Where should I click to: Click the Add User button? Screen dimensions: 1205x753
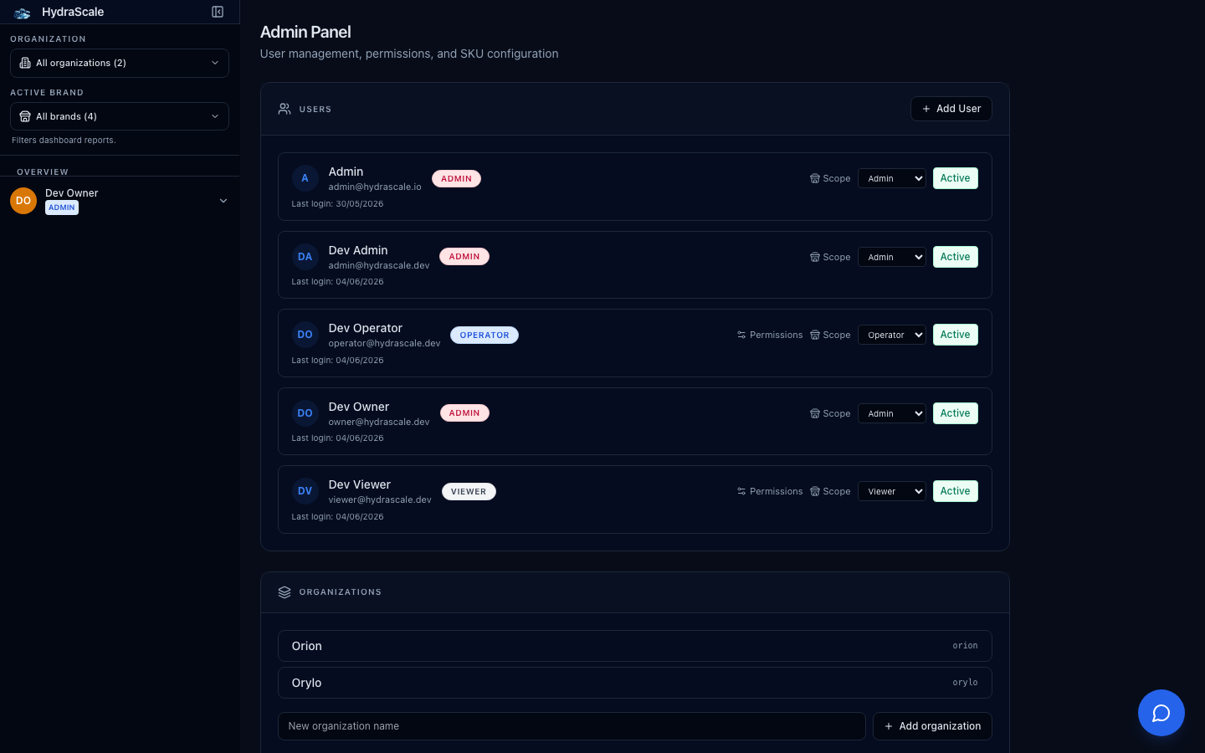coord(951,109)
